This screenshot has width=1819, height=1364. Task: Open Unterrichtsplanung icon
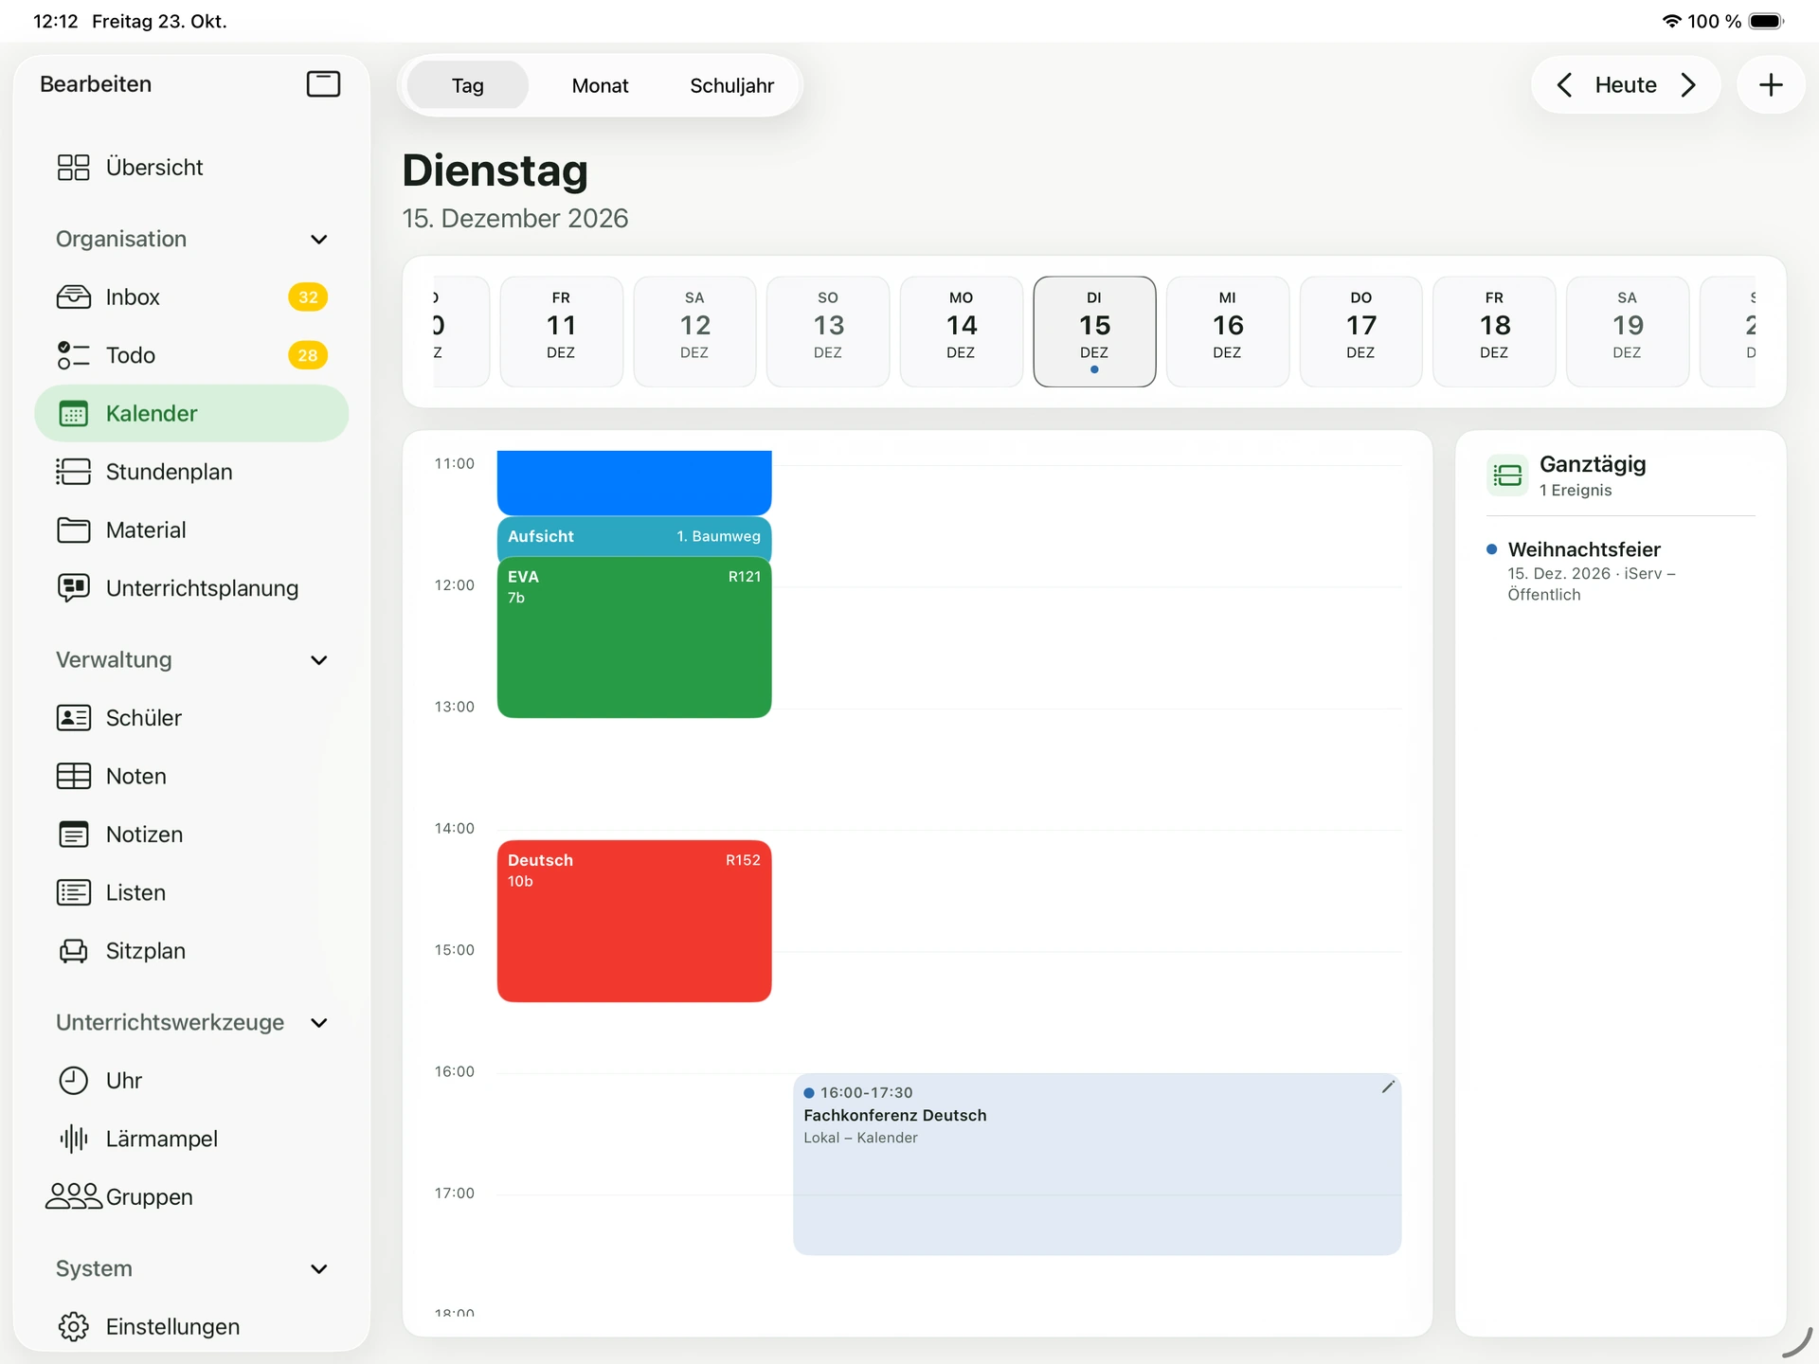(73, 588)
